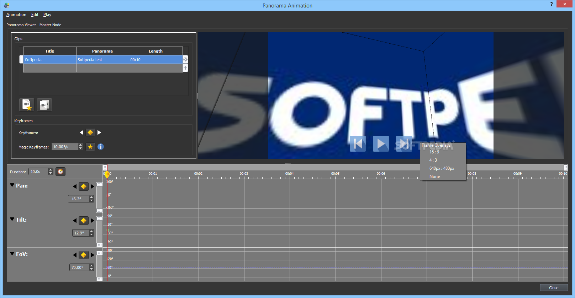
Task: Click the Tilt value spinner arrows
Action: point(91,233)
